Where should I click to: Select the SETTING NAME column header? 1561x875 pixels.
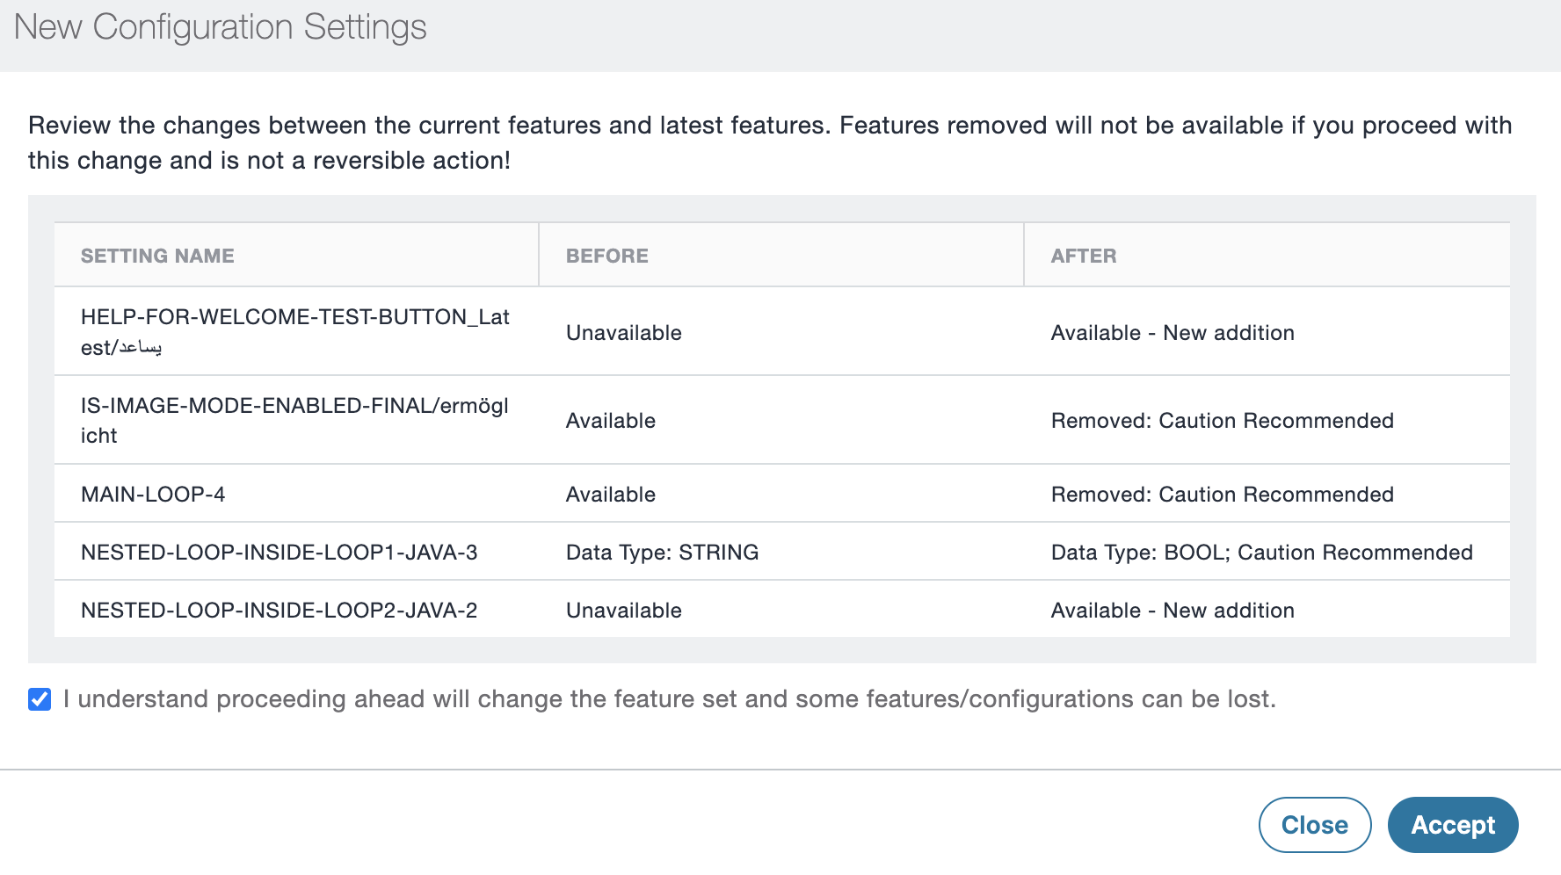point(157,255)
